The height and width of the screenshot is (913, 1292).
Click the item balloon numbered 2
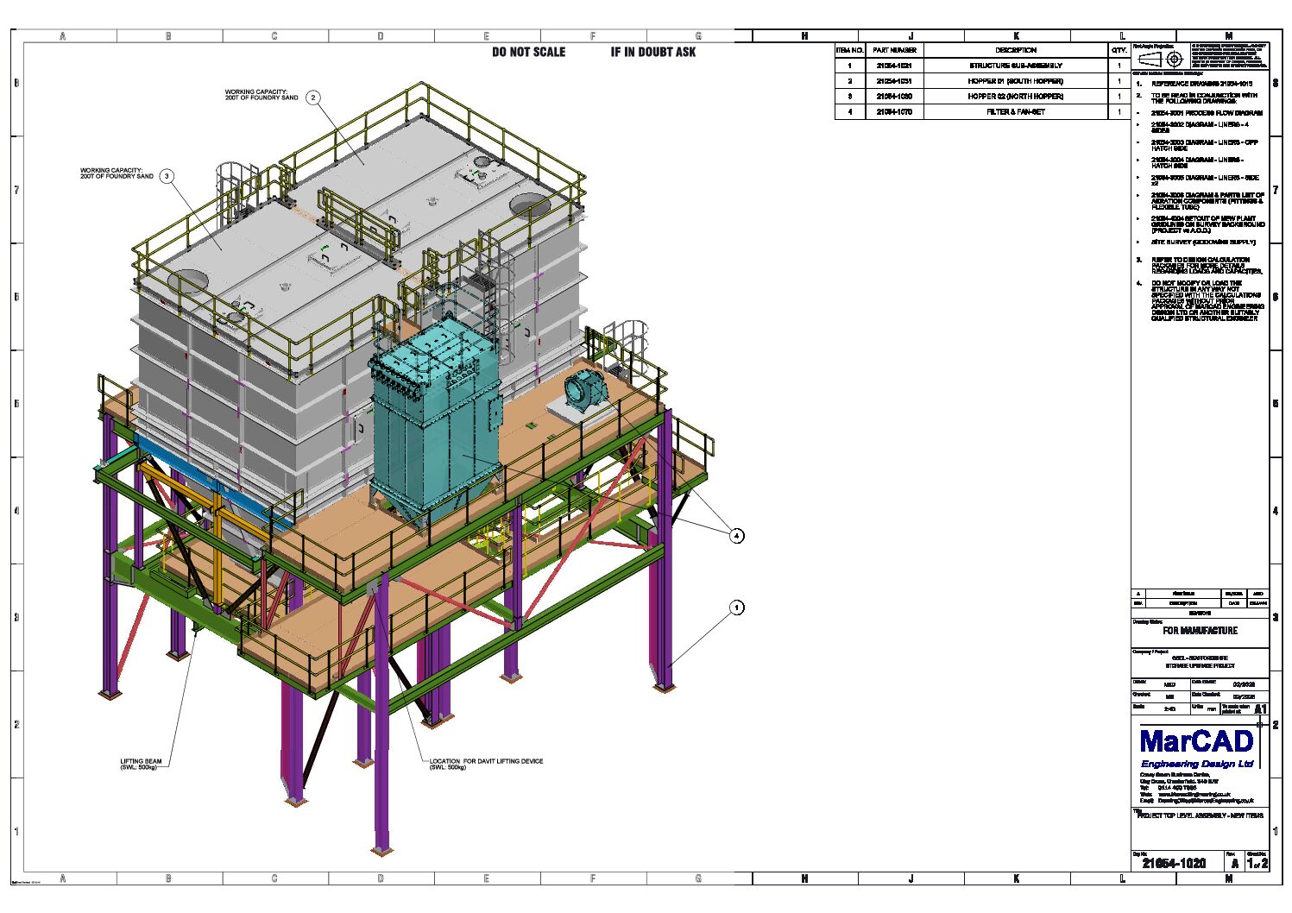coord(313,98)
